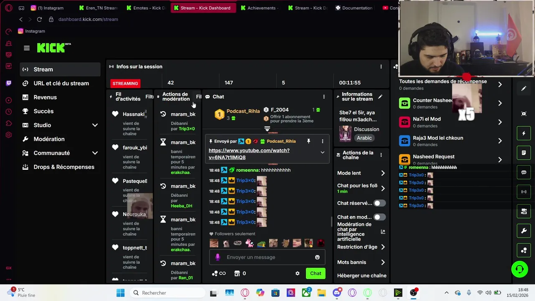Open the Discussion category thumbnail

click(345, 133)
